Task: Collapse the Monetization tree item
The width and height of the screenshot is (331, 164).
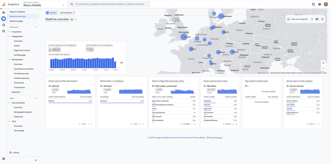Action: (9, 59)
